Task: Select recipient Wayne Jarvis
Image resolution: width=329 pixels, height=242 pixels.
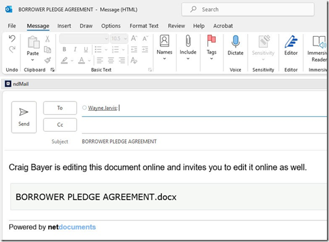Action: tap(103, 108)
